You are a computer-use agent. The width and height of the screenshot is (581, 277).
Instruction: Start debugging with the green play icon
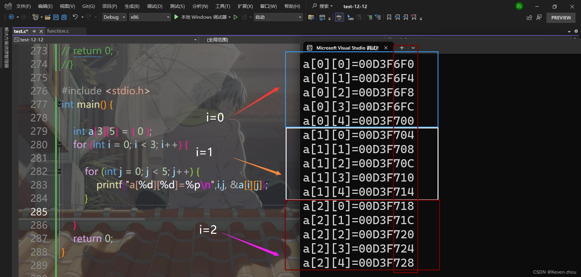point(176,17)
